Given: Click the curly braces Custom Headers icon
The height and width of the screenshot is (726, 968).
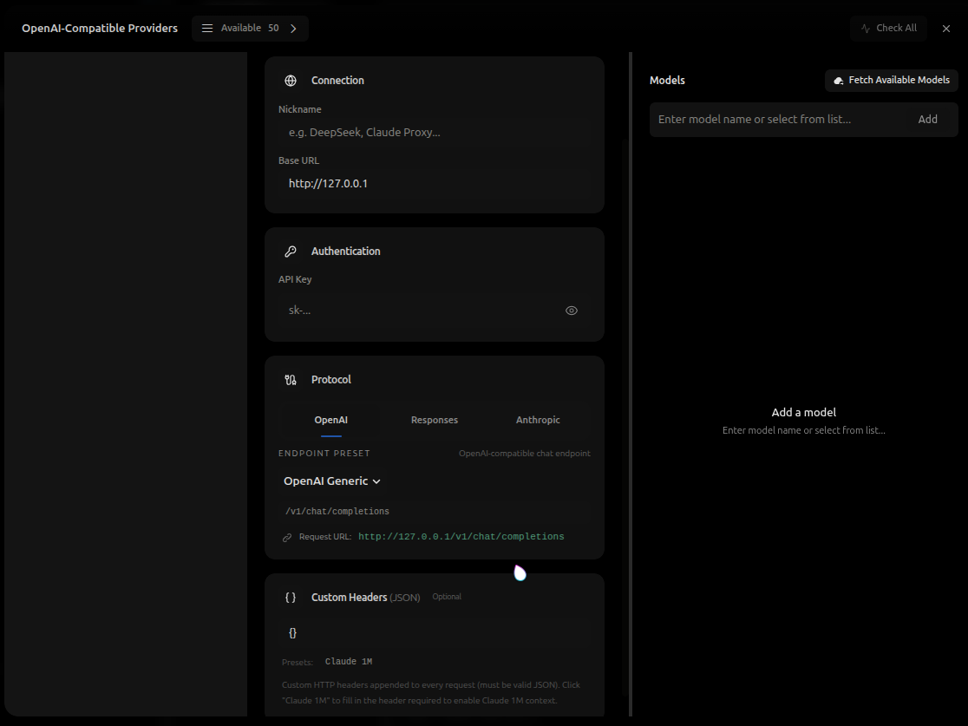Looking at the screenshot, I should click(x=291, y=597).
